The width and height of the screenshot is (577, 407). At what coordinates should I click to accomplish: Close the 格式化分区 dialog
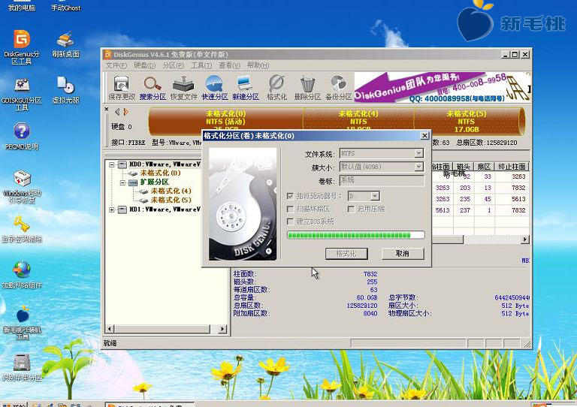point(424,136)
